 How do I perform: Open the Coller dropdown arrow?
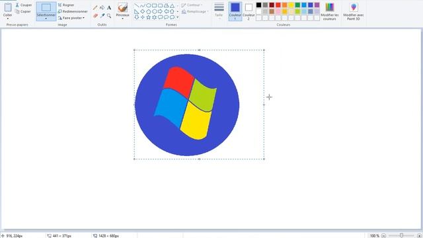pos(8,19)
